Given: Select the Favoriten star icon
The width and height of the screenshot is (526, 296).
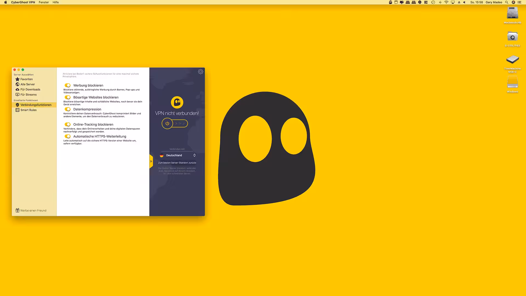Looking at the screenshot, I should coord(18,79).
